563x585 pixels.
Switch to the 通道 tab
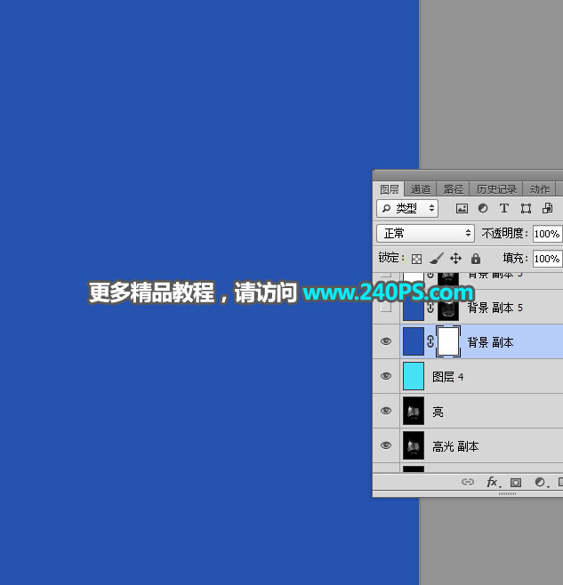click(x=421, y=189)
